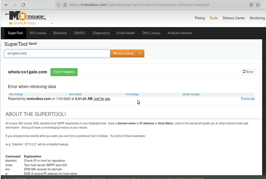Reload the page with the refresh icon
The width and height of the screenshot is (266, 179).
(24, 5)
